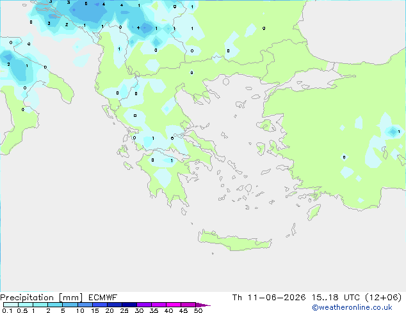Pick the 1–2 mm legend color swatch
This screenshot has height=313, width=406.
tap(40, 305)
